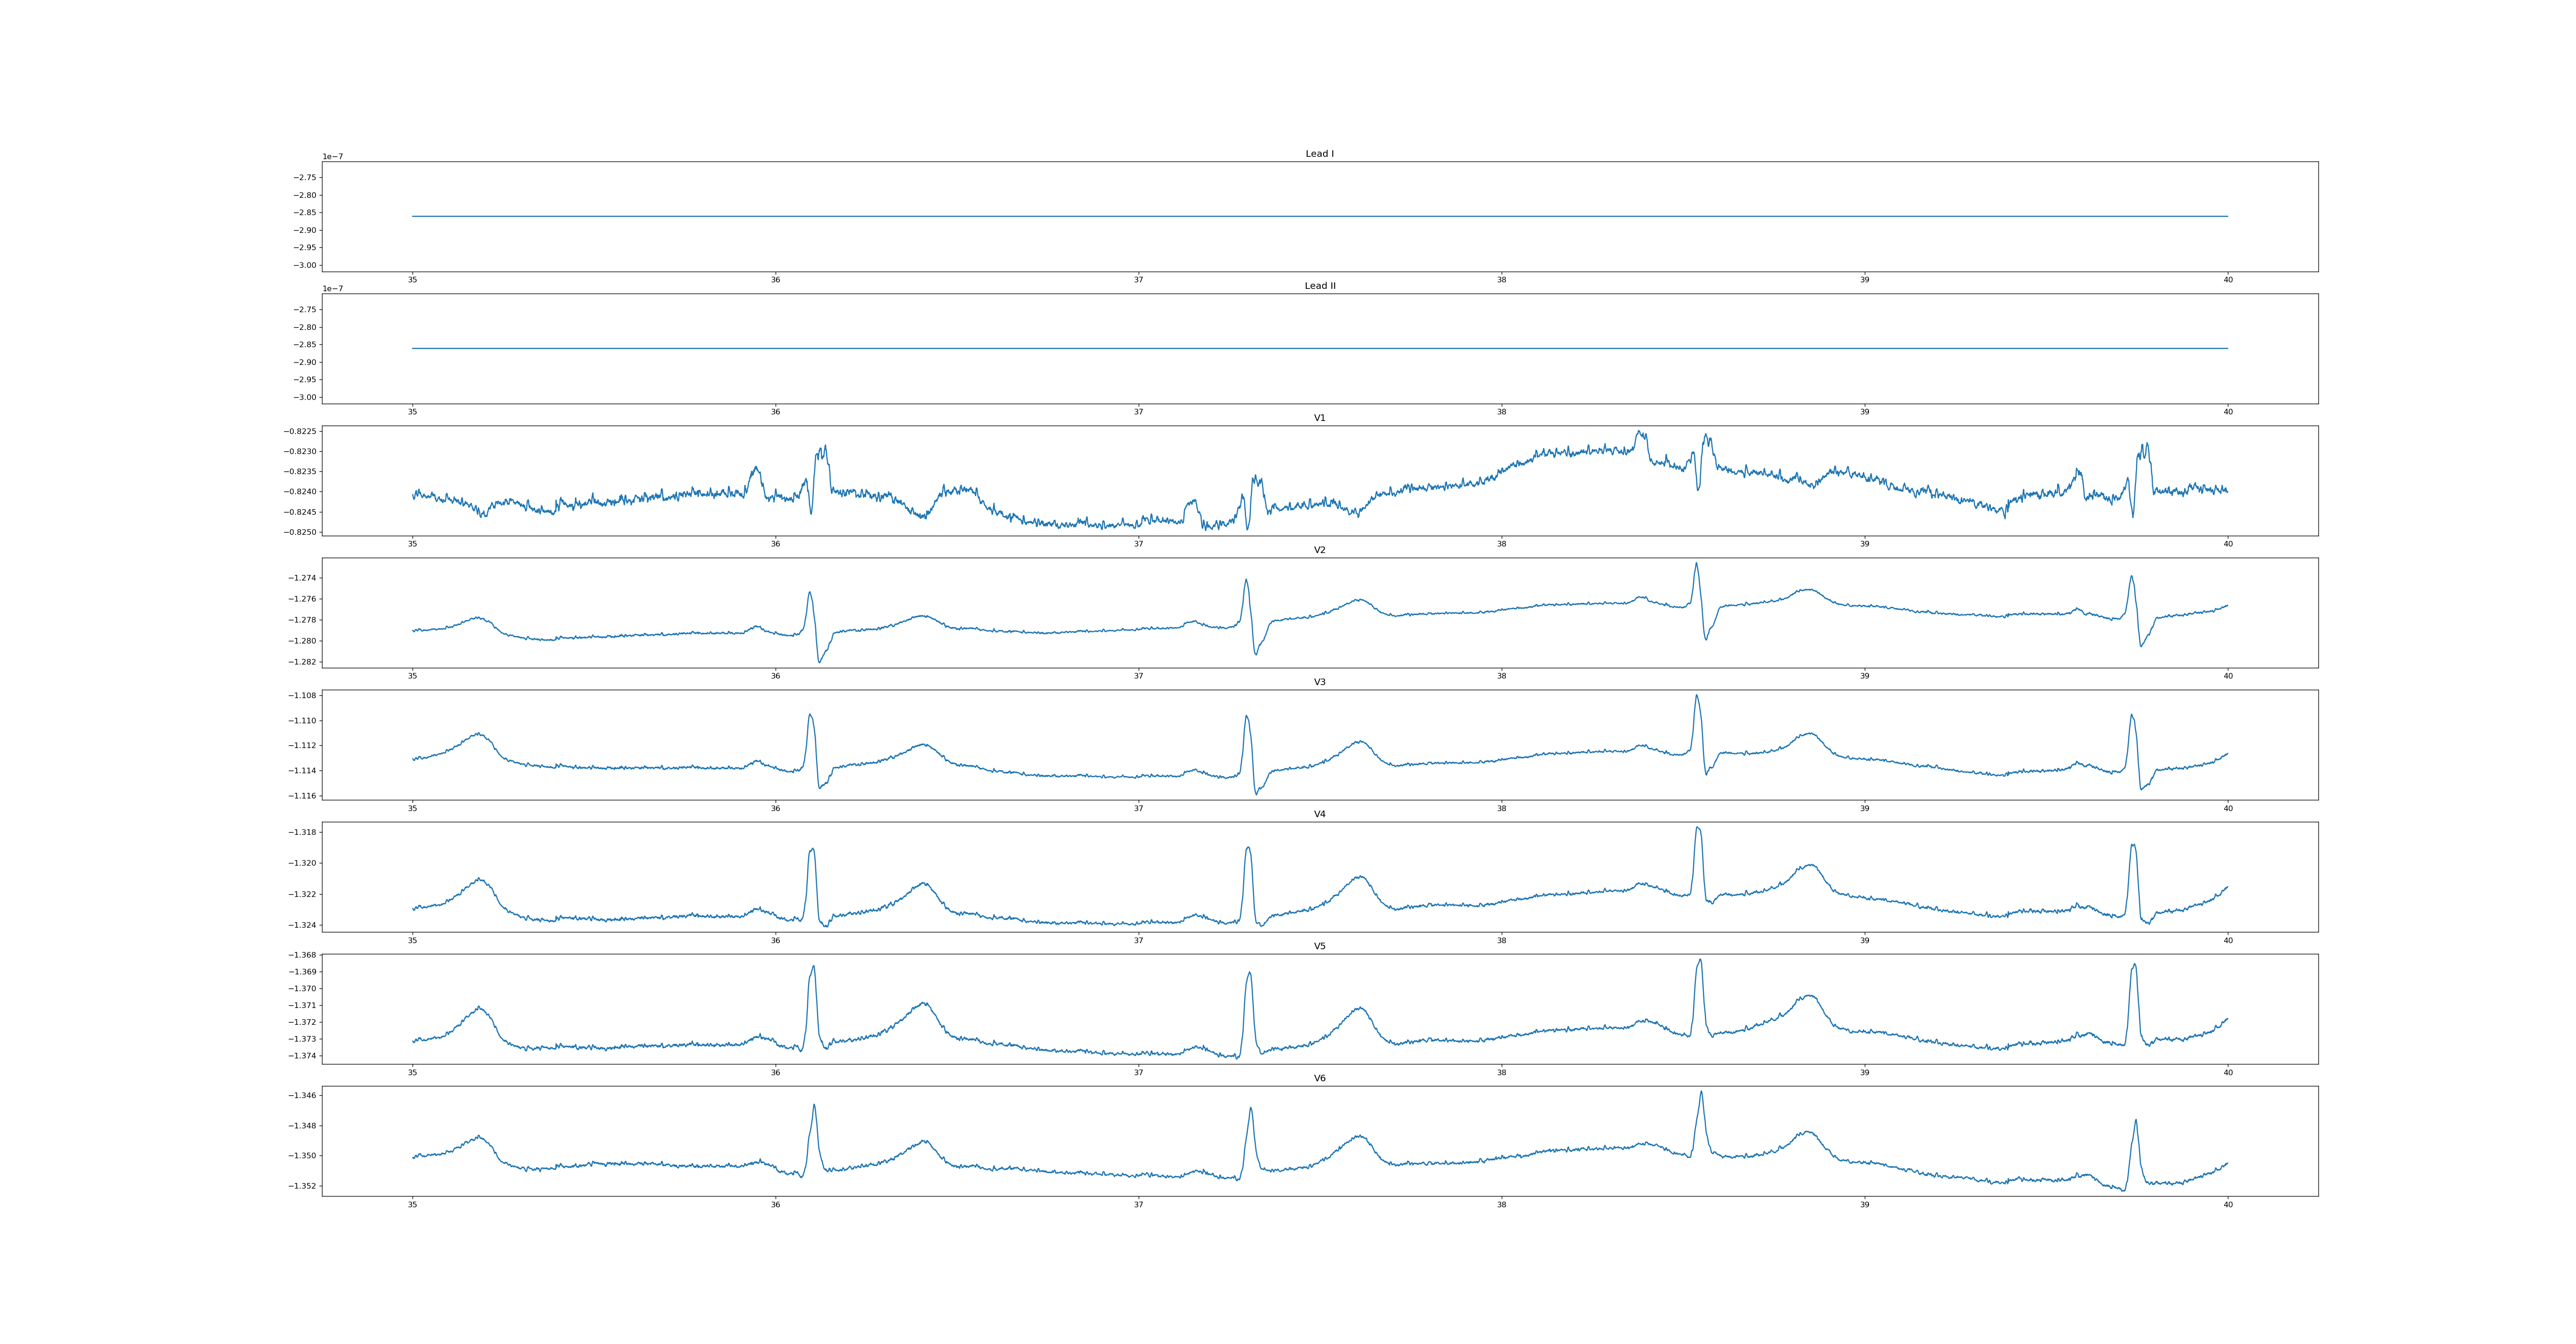Click the −1.374 y-tick label on V5
The width and height of the screenshot is (2576, 1344).
click(x=302, y=1056)
